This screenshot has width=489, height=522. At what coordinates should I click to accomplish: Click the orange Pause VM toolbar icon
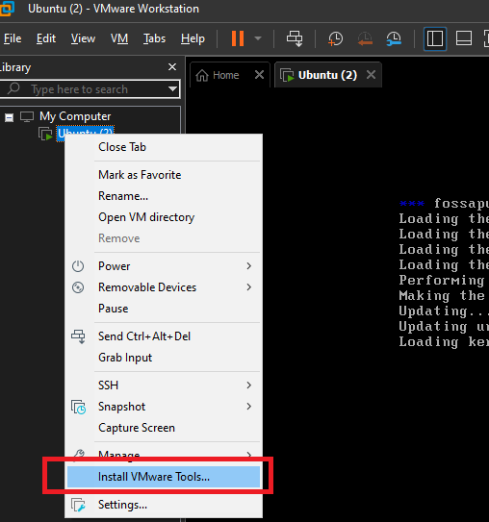[238, 38]
